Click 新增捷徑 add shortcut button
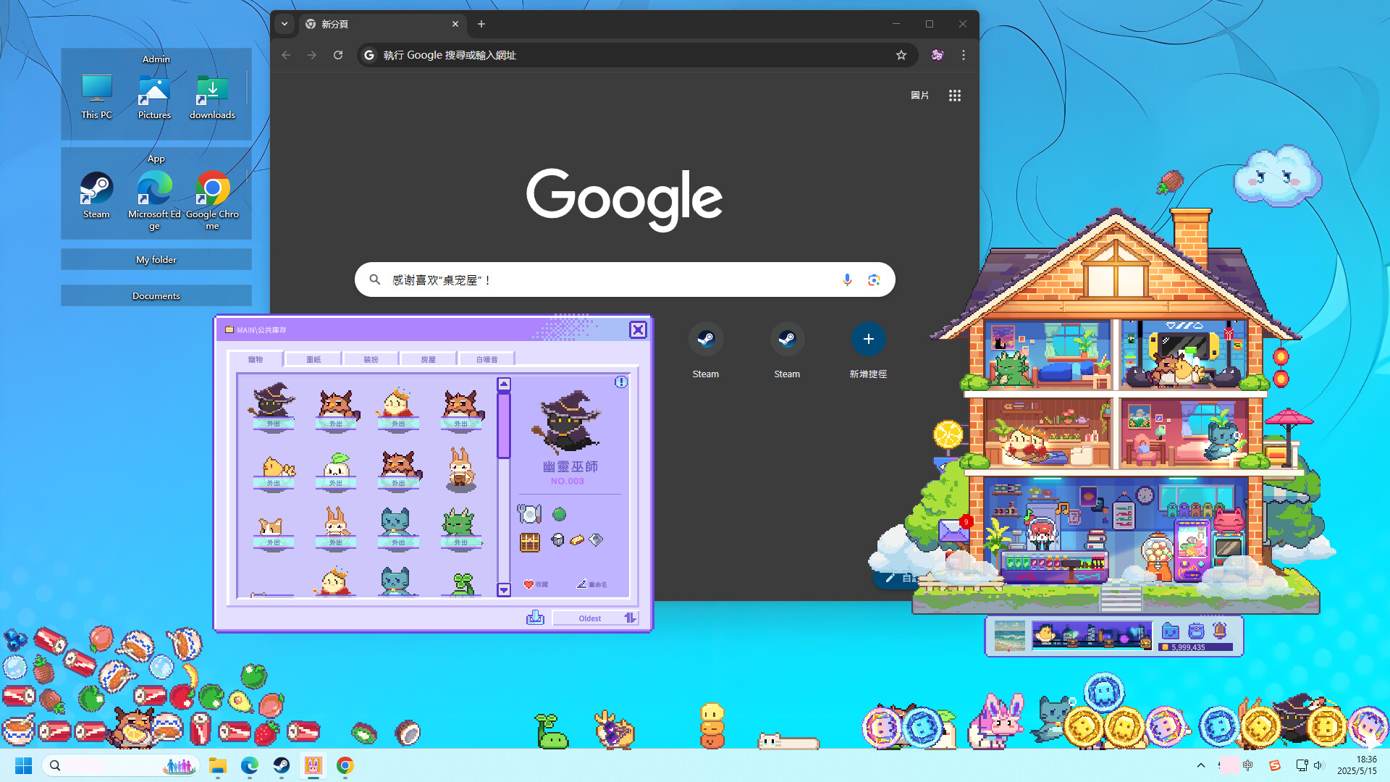This screenshot has height=782, width=1390. tap(868, 340)
